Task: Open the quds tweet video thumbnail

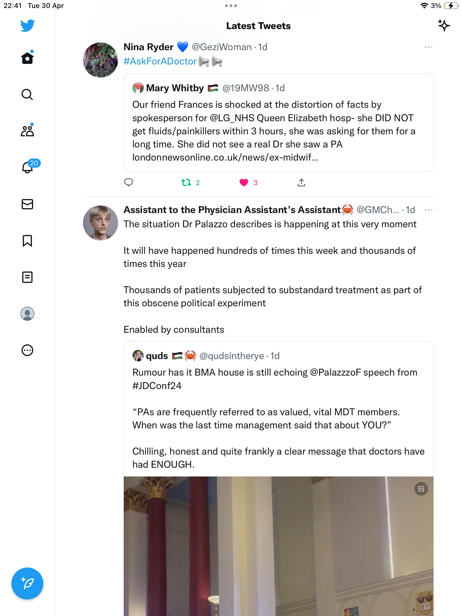Action: [279, 546]
